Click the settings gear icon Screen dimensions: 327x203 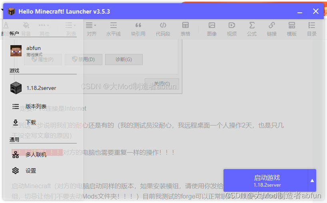(16, 171)
